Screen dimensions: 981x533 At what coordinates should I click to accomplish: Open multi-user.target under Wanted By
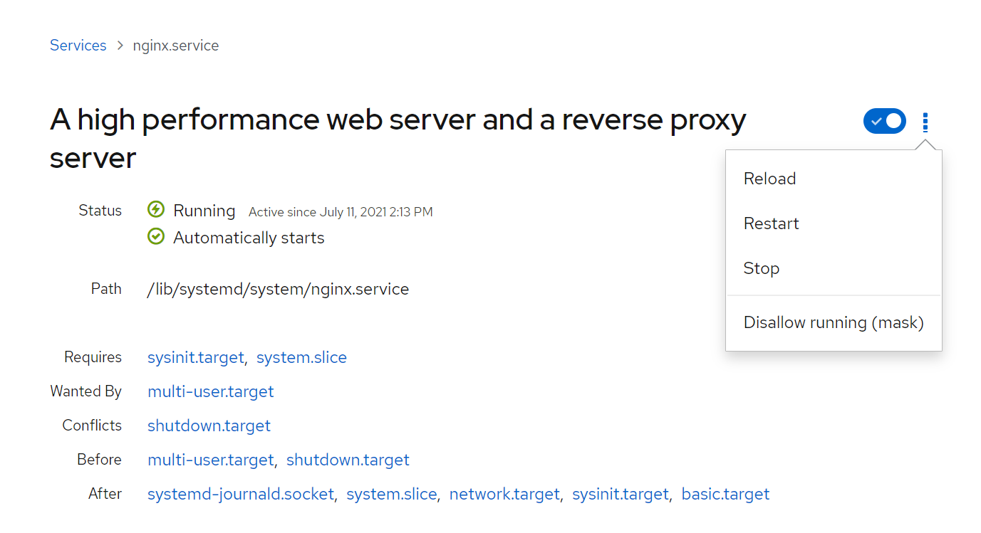pyautogui.click(x=211, y=391)
